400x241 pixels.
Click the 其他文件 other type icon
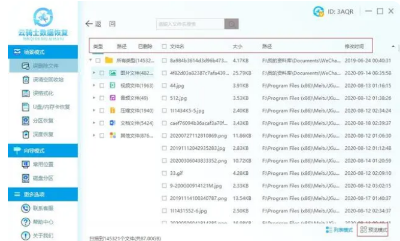click(x=113, y=135)
